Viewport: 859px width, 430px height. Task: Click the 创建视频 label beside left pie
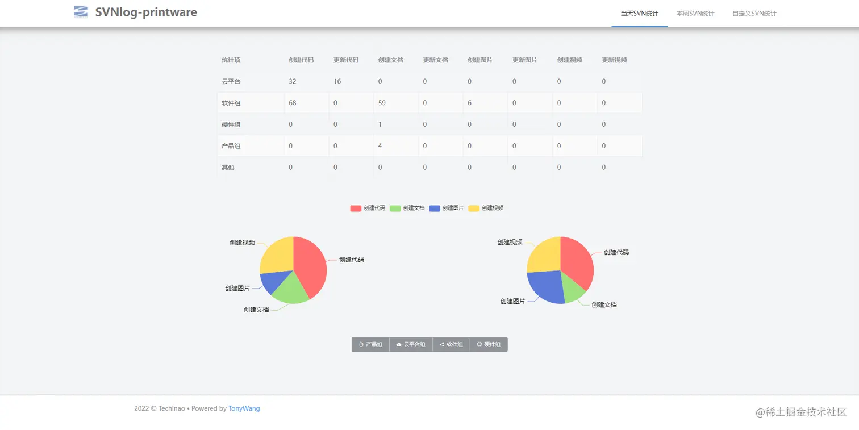pos(242,243)
